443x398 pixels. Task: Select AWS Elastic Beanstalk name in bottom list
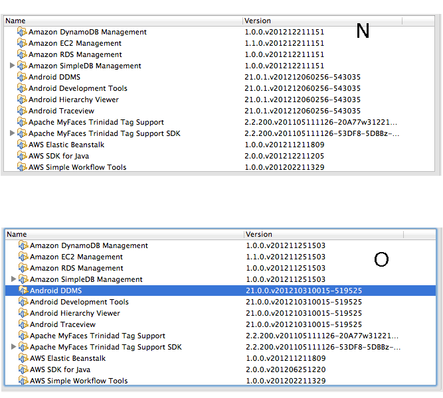tap(68, 359)
